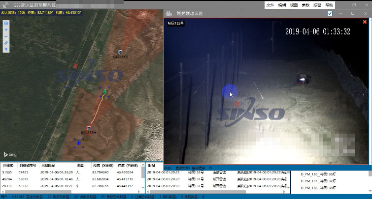This screenshot has width=372, height=199.
Task: Zoom out the map with minus icon
Action: [6, 36]
